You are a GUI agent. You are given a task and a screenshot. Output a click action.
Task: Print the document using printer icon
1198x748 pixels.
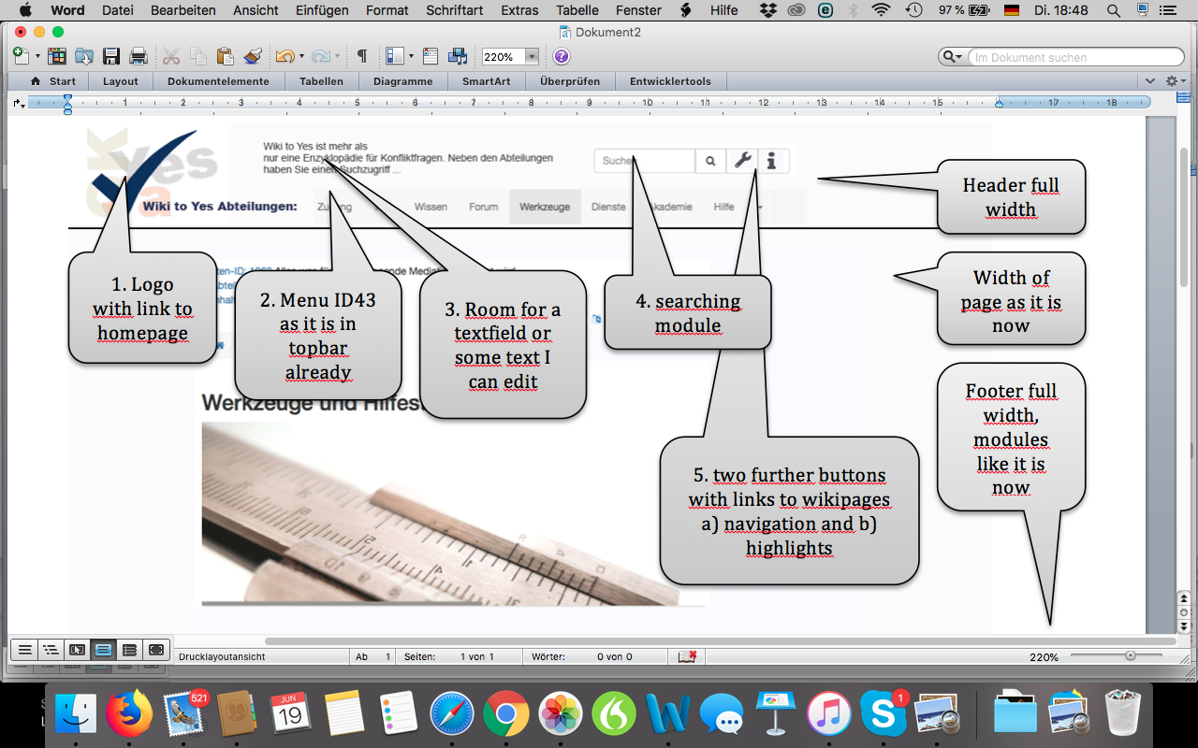(139, 57)
